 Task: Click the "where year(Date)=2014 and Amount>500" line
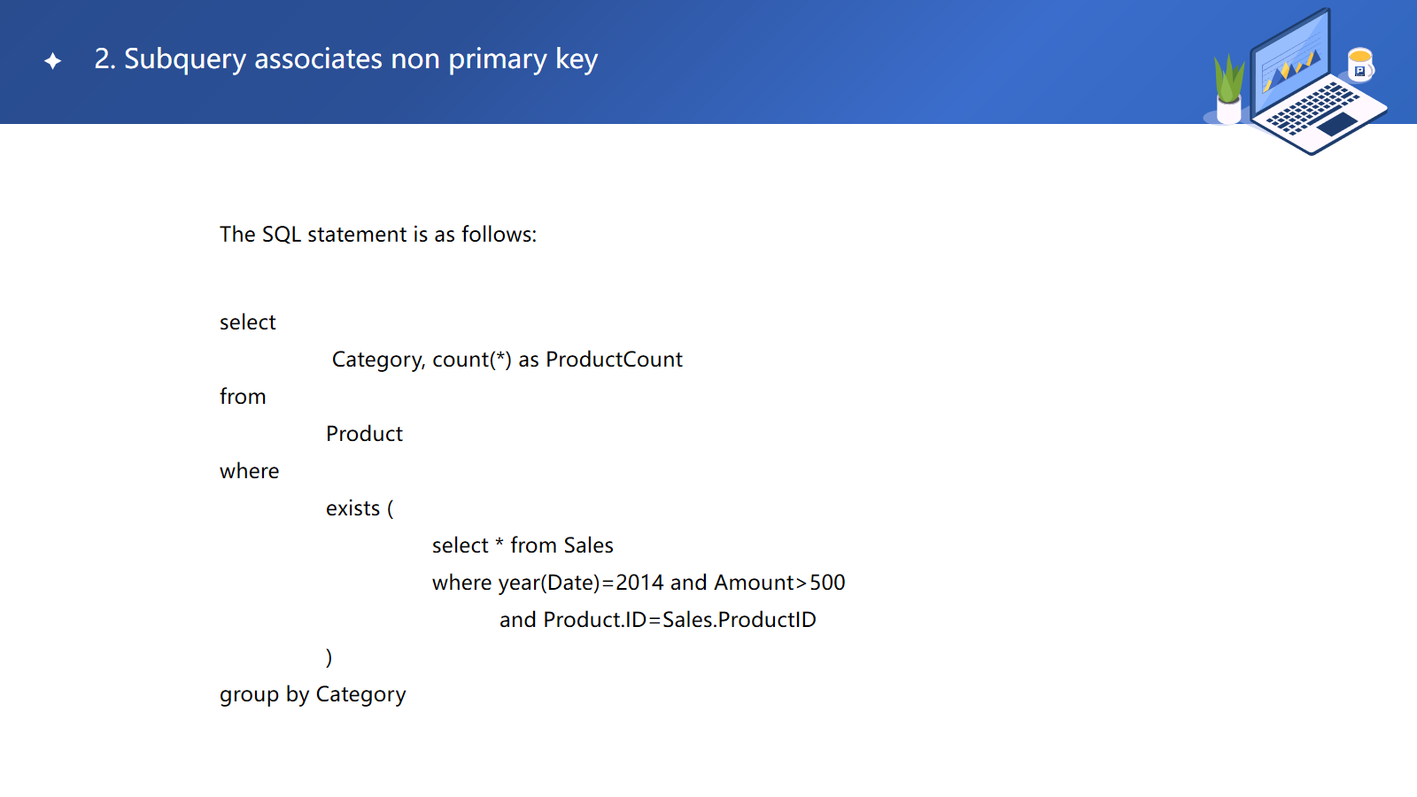click(x=639, y=583)
